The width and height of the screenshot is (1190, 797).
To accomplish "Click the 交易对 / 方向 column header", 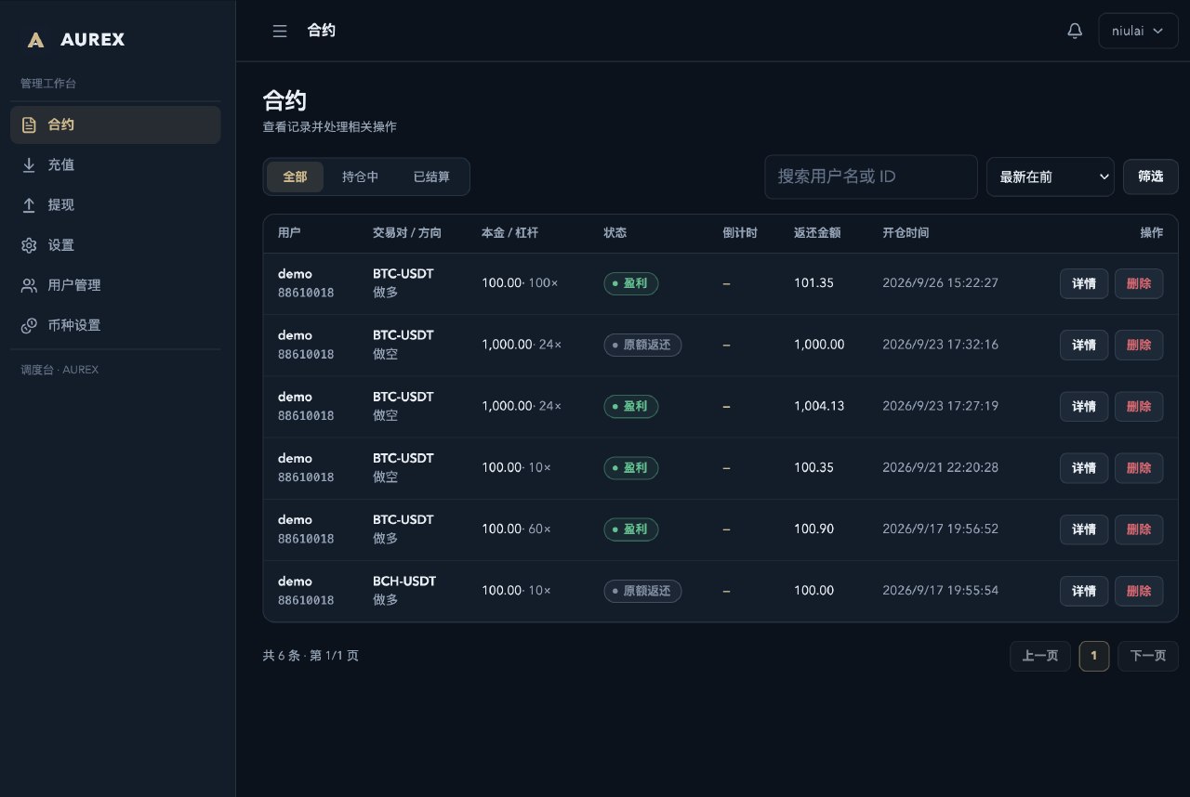I will (x=407, y=233).
